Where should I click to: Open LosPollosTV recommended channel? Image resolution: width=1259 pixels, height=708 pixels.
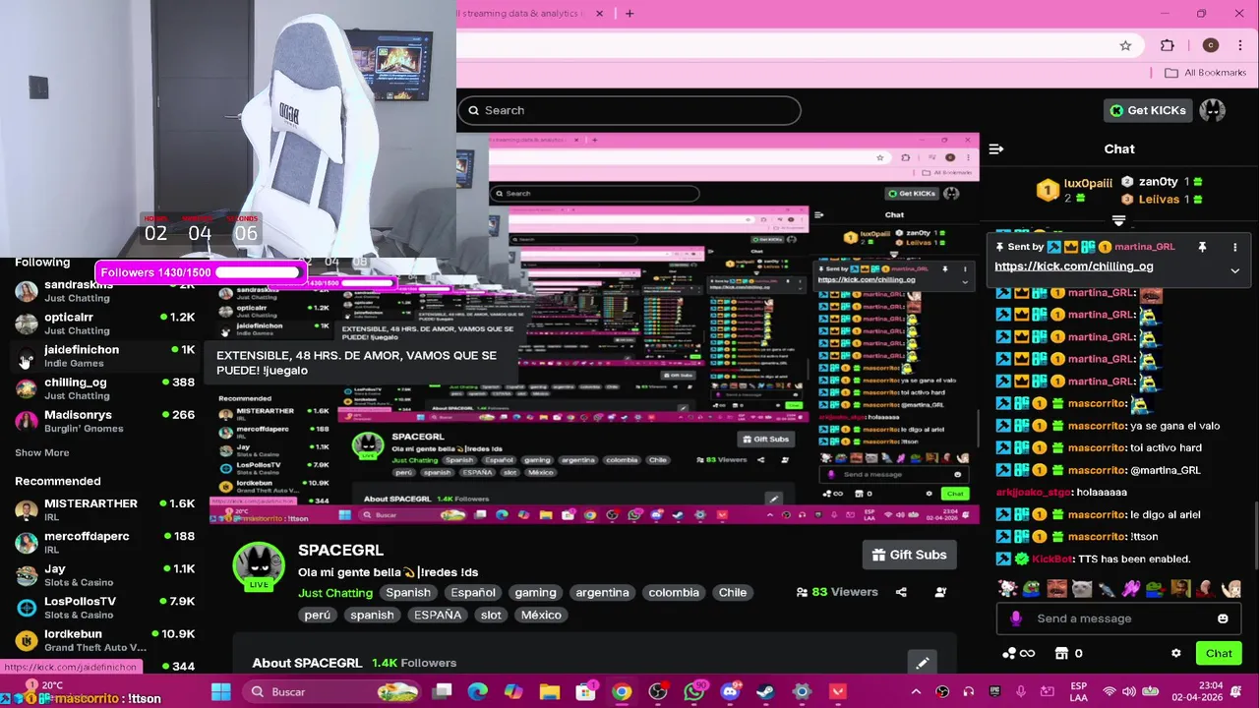pyautogui.click(x=103, y=607)
